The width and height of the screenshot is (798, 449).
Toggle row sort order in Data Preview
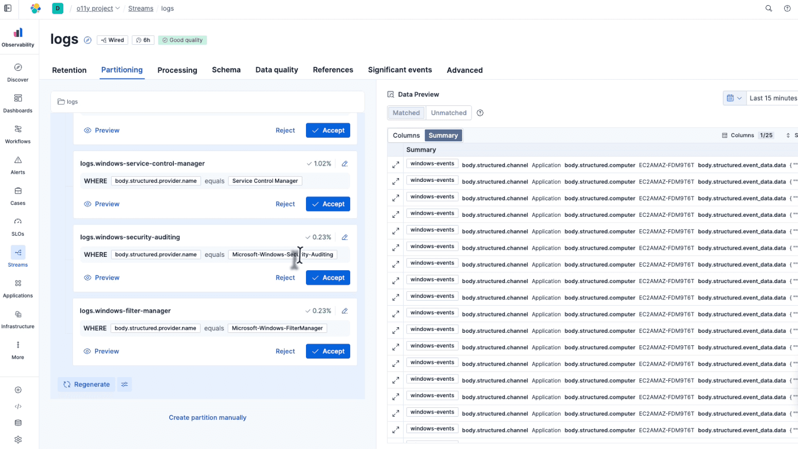click(789, 135)
